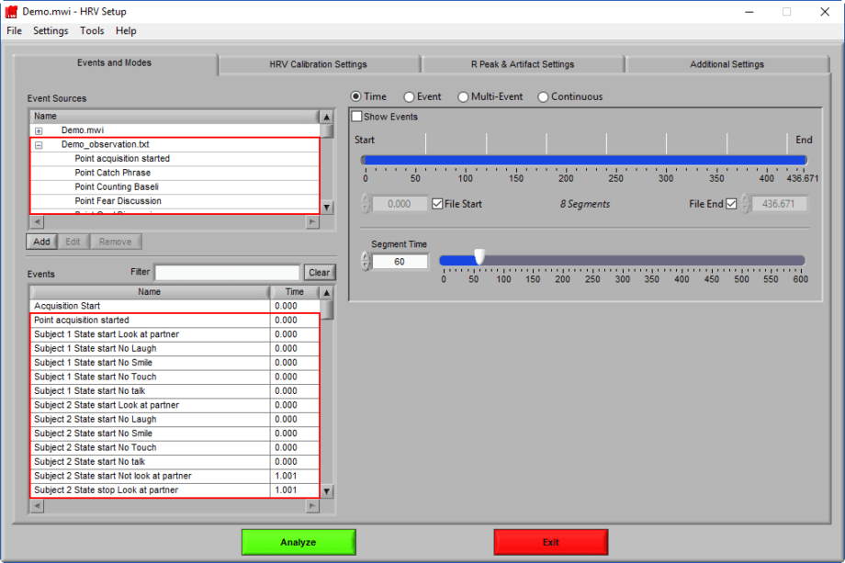The width and height of the screenshot is (845, 563).
Task: Uncheck the File Start checkbox
Action: [437, 204]
